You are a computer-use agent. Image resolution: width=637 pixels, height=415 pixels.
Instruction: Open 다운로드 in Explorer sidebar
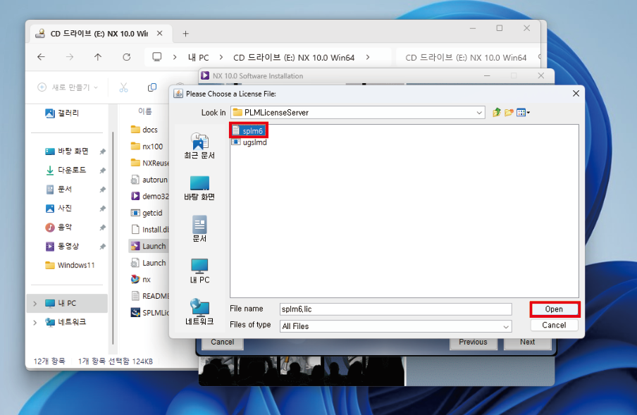pos(66,170)
